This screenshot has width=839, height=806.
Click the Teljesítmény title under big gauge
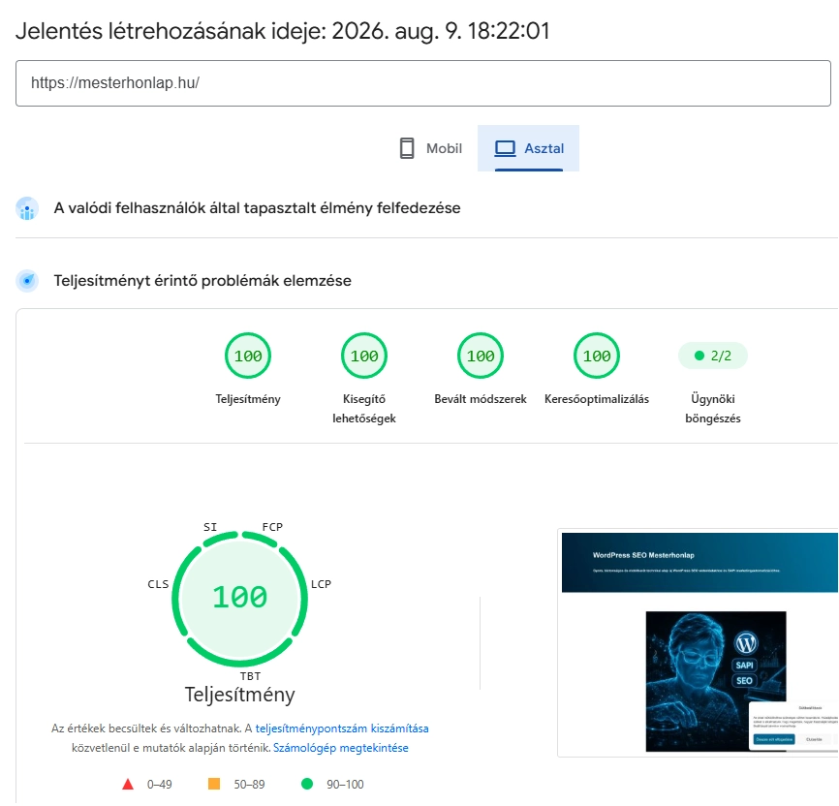(239, 695)
